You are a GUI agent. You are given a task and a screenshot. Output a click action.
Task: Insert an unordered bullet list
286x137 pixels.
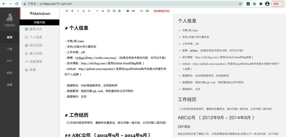(108, 11)
